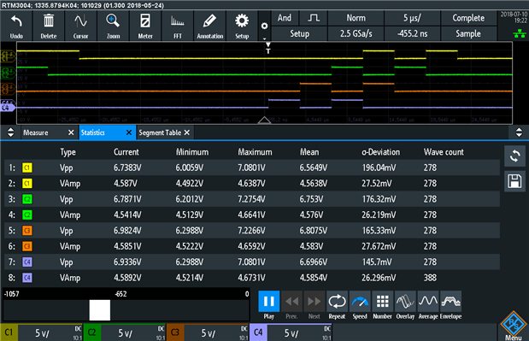Click the Mean value 6.753V

pos(311,199)
